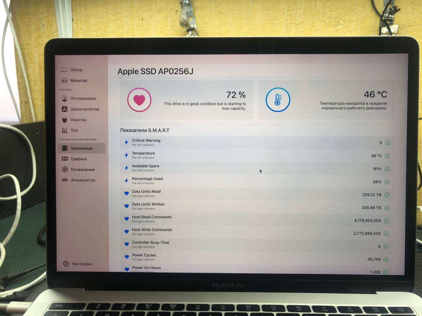The width and height of the screenshot is (422, 316).
Task: Click the Оптимизация gauge icon
Action: [65, 98]
